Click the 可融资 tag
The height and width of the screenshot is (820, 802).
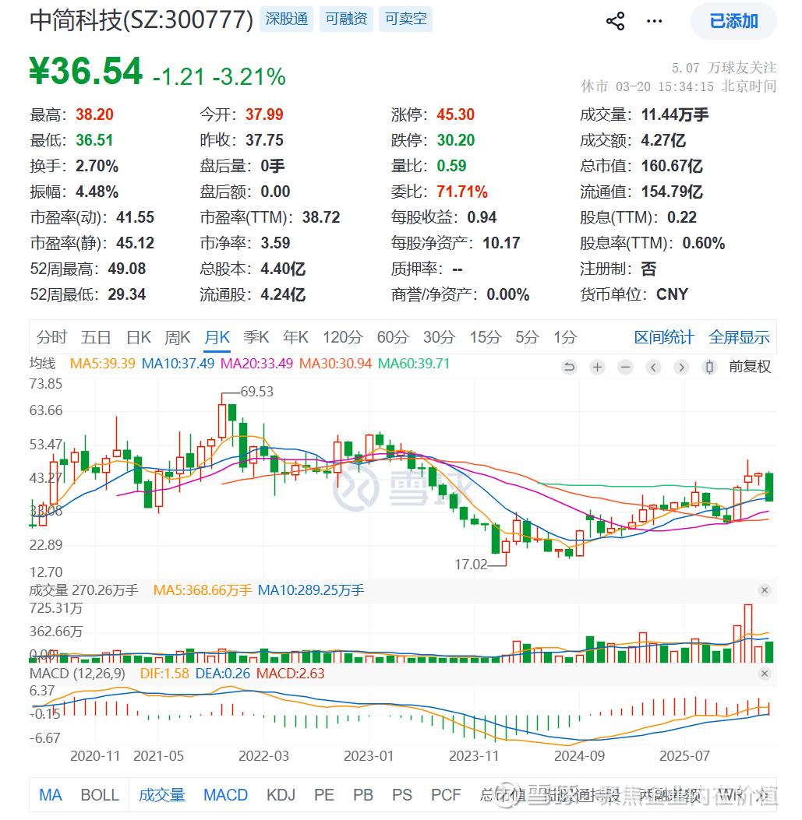coord(346,19)
